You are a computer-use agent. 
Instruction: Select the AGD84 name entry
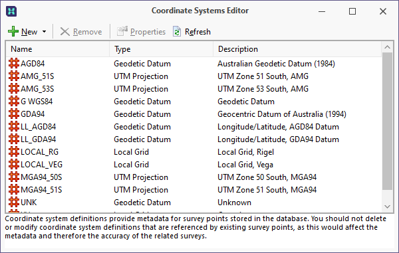(x=33, y=64)
